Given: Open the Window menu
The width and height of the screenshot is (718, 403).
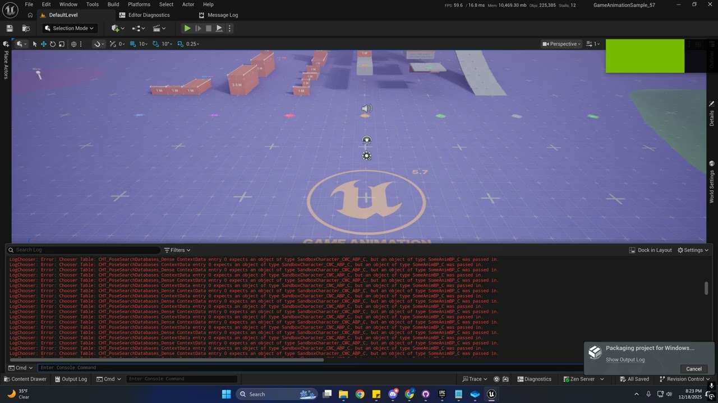Looking at the screenshot, I should (x=68, y=4).
